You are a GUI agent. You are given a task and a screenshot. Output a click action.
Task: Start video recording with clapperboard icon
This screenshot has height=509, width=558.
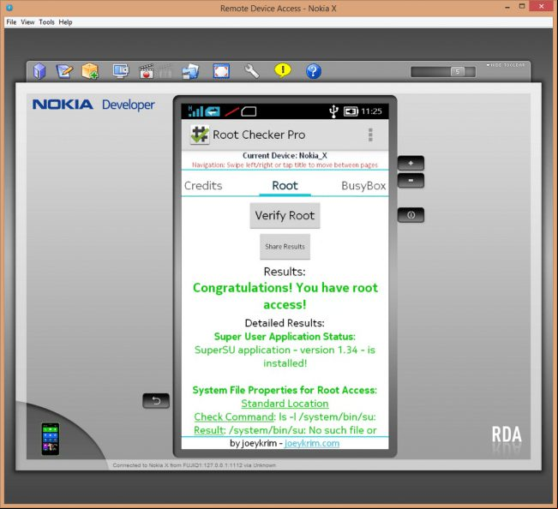(147, 71)
